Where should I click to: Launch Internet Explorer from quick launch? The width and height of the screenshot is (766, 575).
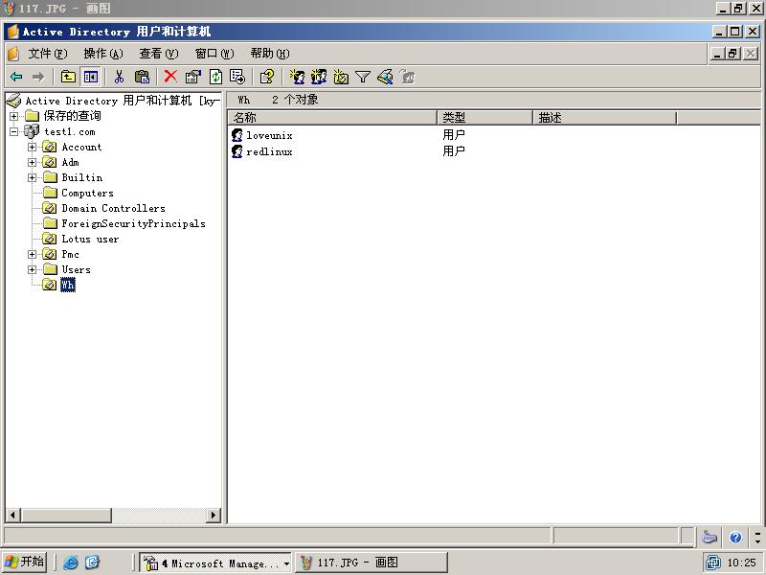[70, 563]
